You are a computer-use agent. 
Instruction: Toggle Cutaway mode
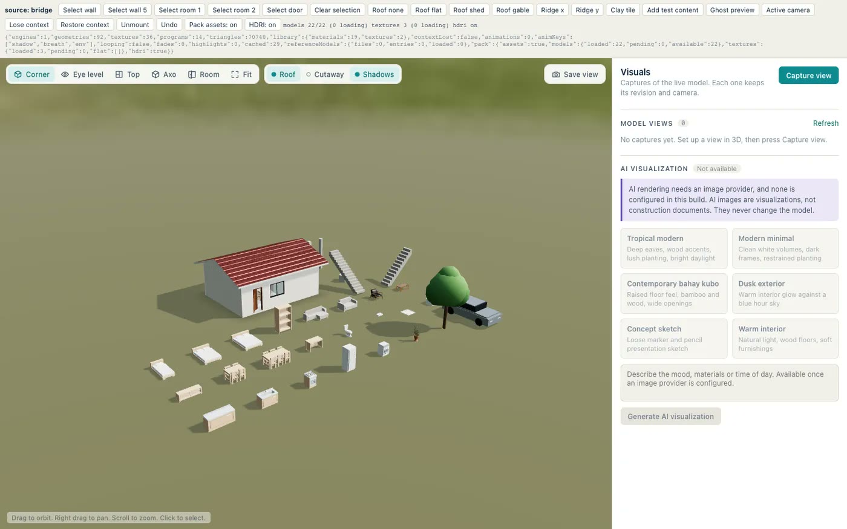[325, 74]
